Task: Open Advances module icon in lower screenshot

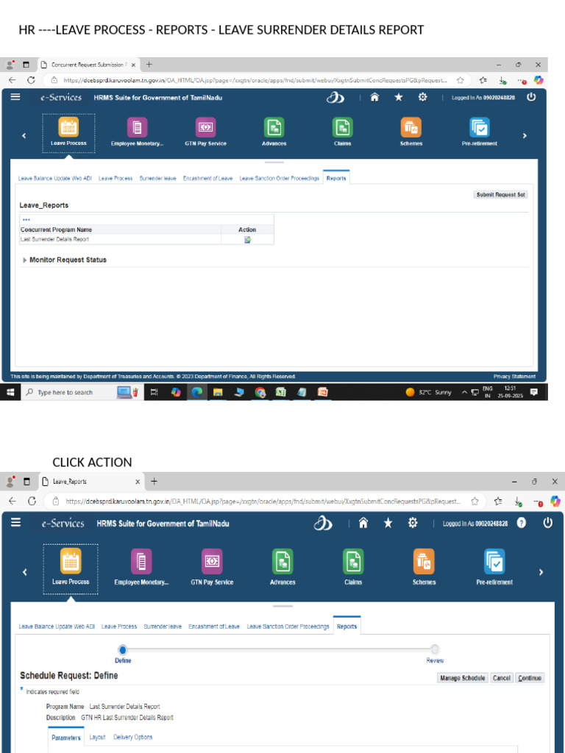Action: [282, 561]
